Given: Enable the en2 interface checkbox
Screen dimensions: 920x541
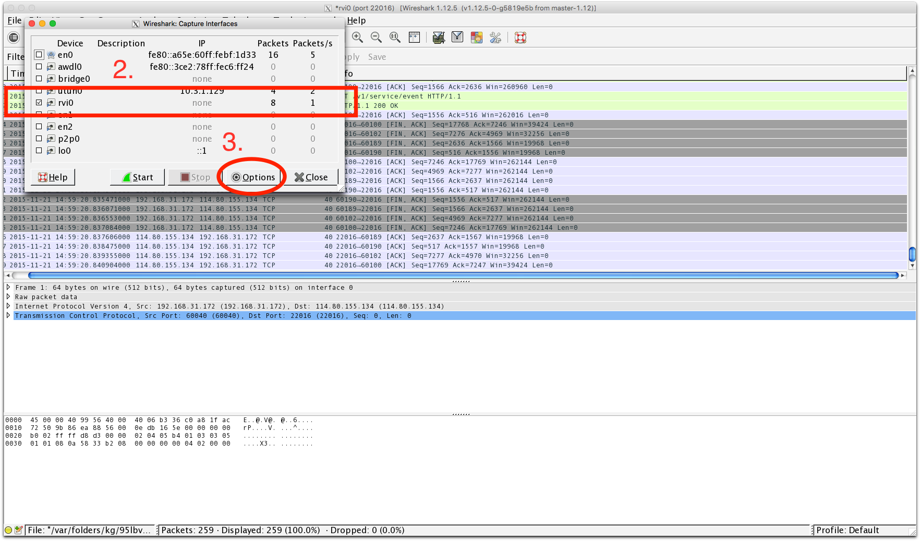Looking at the screenshot, I should click(x=39, y=127).
